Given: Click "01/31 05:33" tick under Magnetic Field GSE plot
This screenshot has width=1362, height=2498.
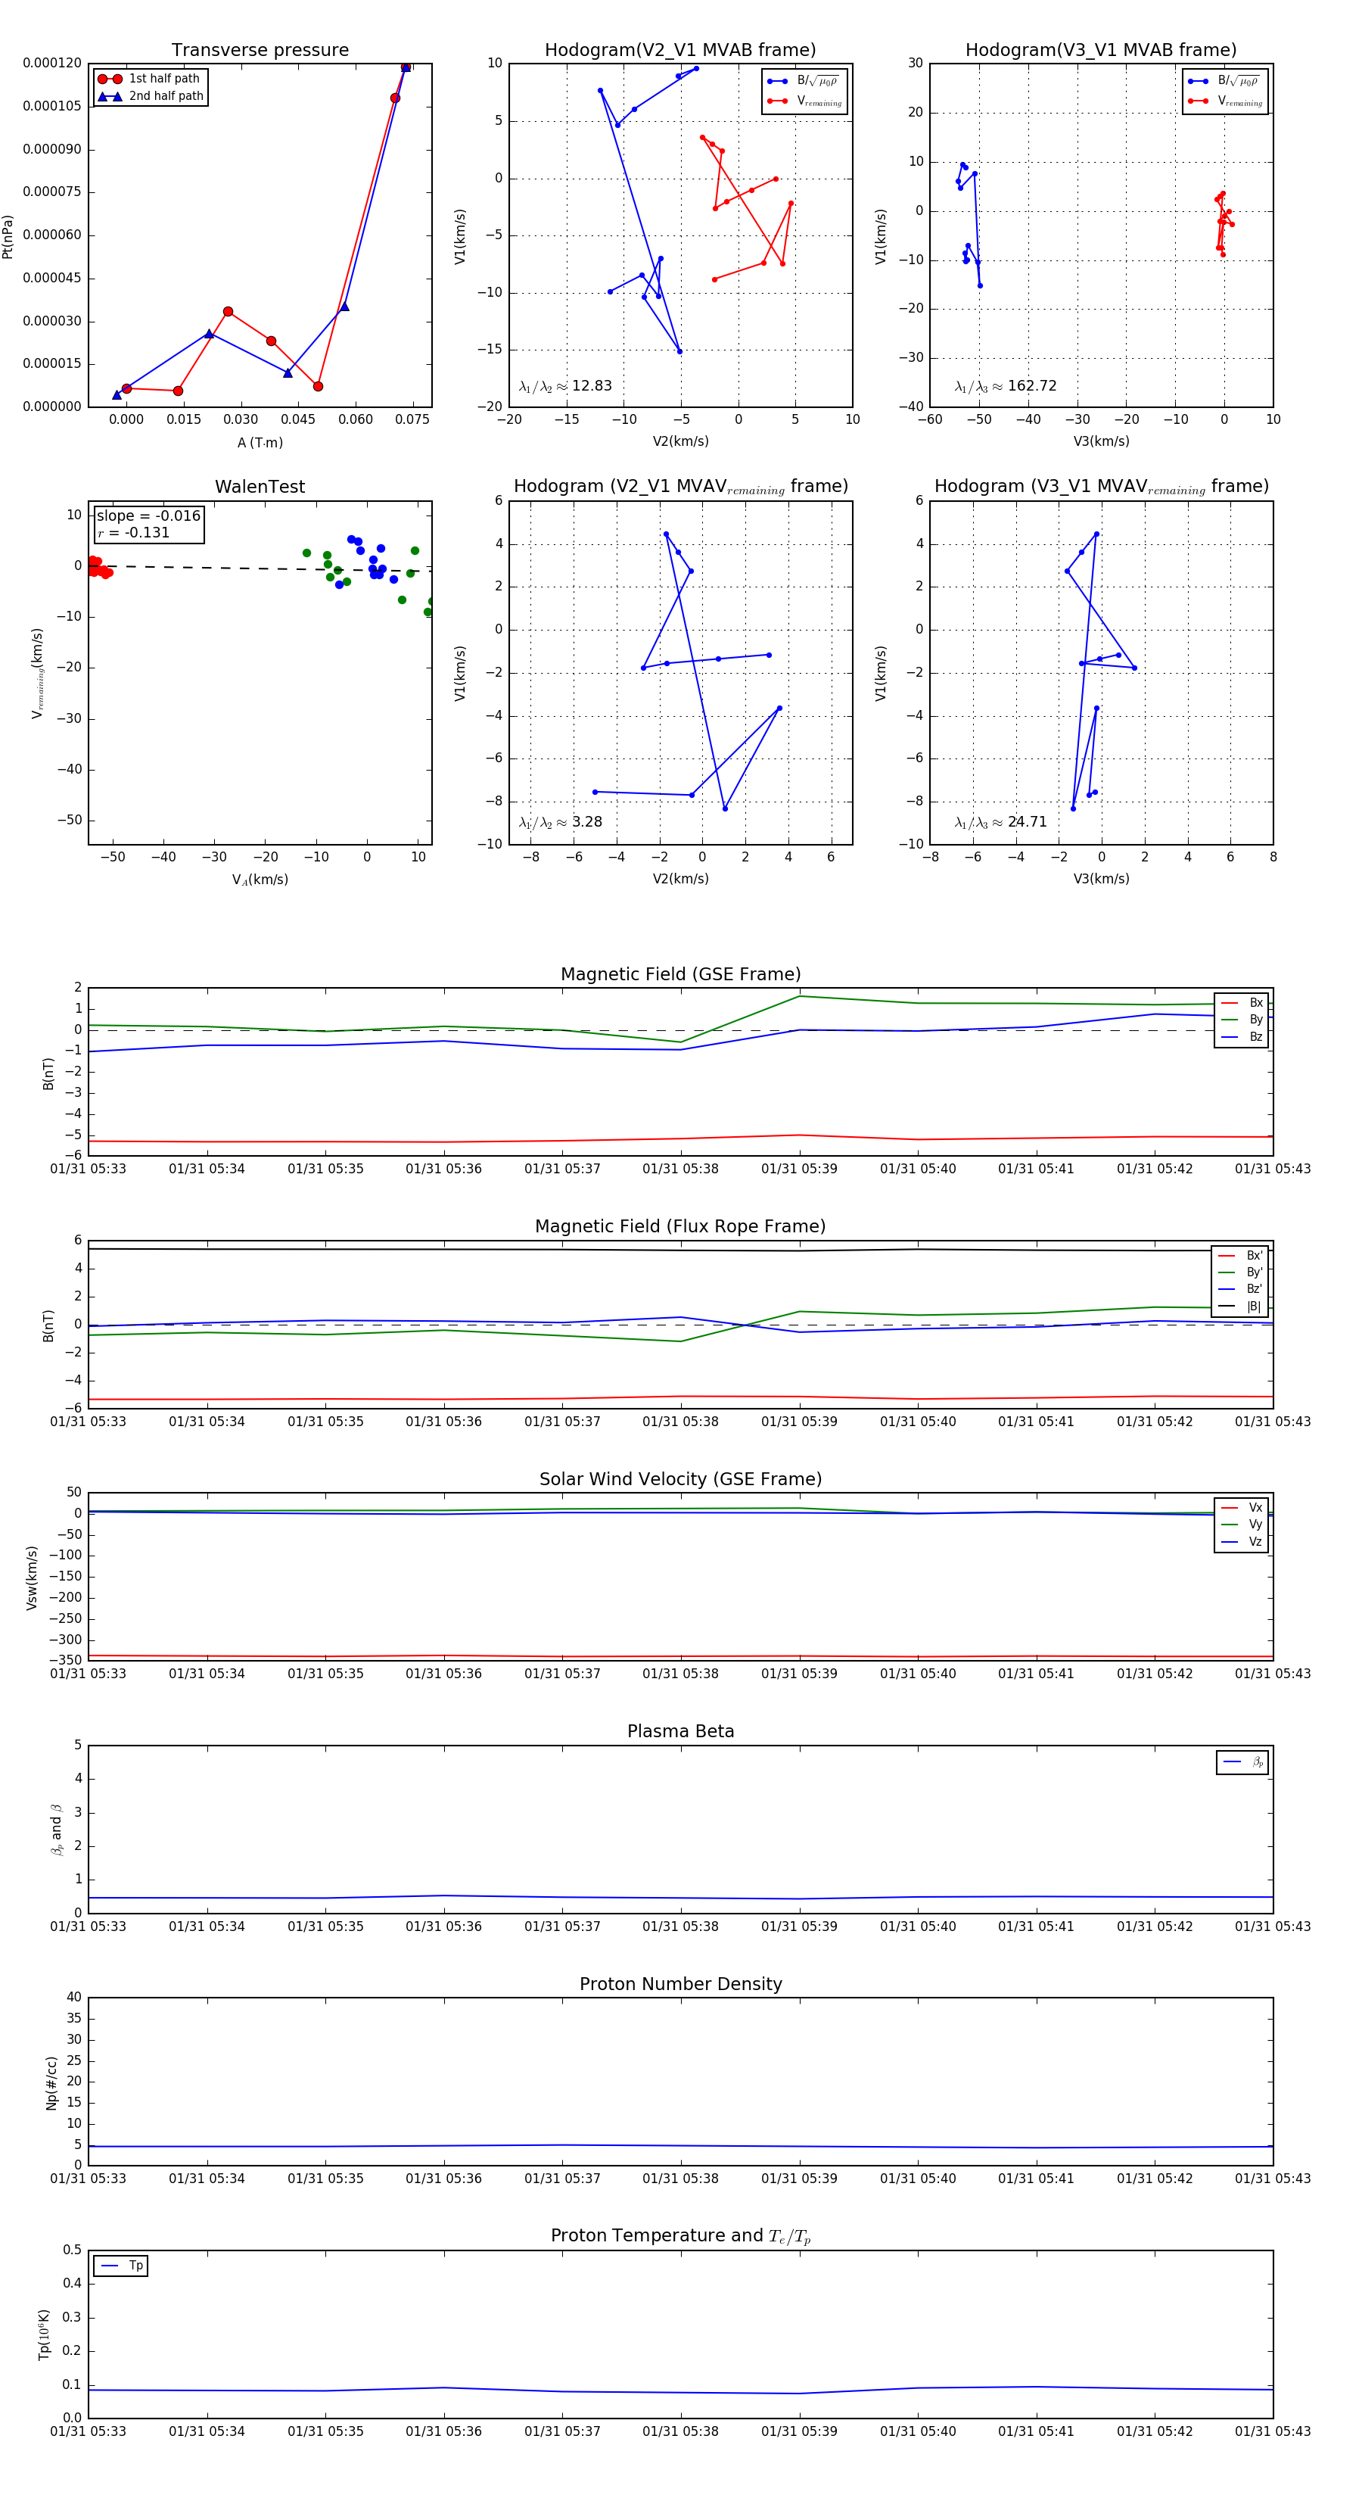Looking at the screenshot, I should [x=89, y=1170].
